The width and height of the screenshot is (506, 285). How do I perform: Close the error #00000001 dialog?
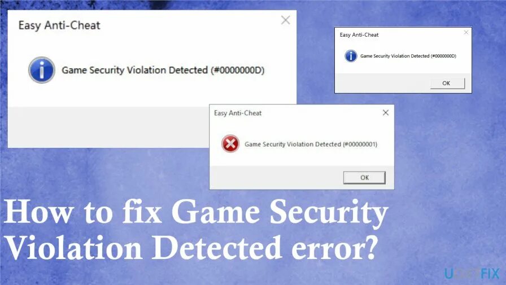click(386, 112)
